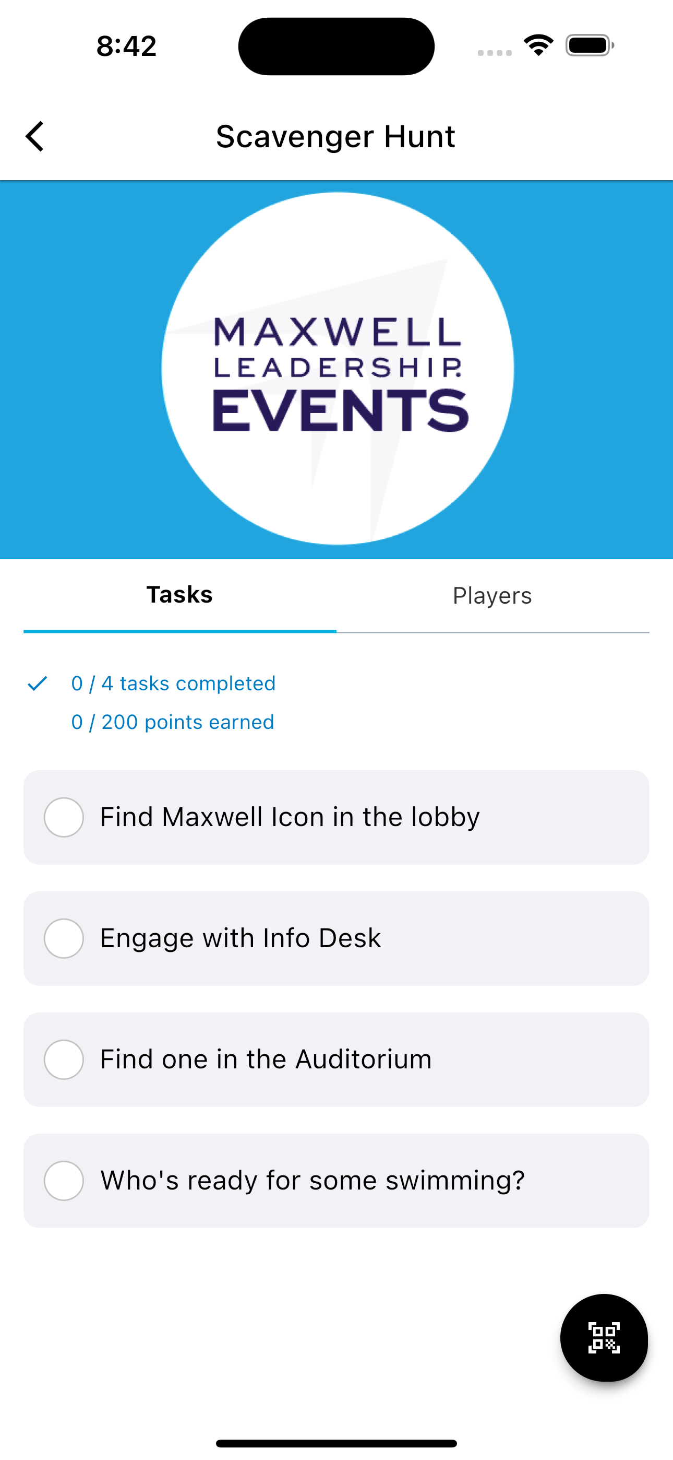The width and height of the screenshot is (673, 1460).
Task: Open "Find Maxwell Icon in the lobby" task text
Action: (x=290, y=817)
